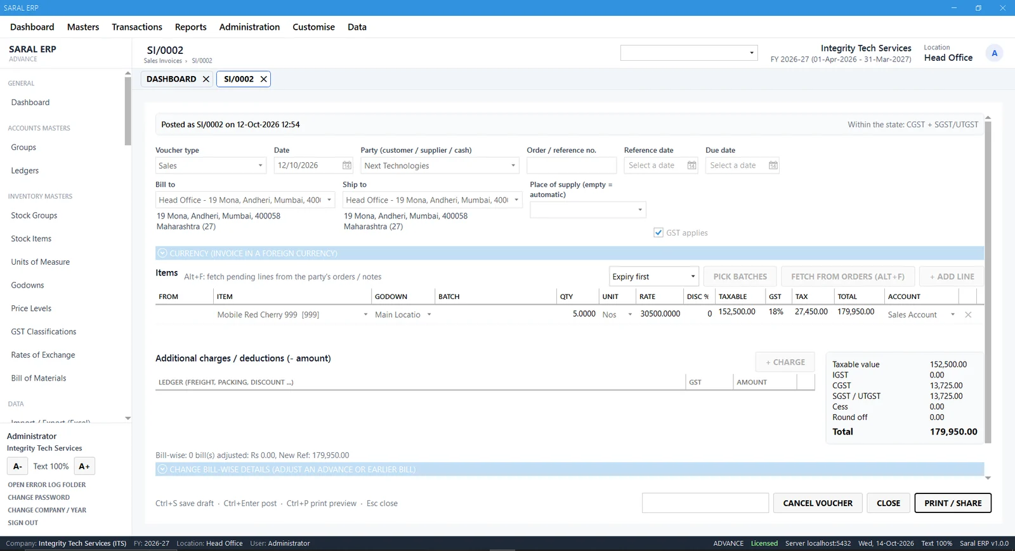1015x551 pixels.
Task: Open the Party customer dropdown
Action: click(440, 165)
